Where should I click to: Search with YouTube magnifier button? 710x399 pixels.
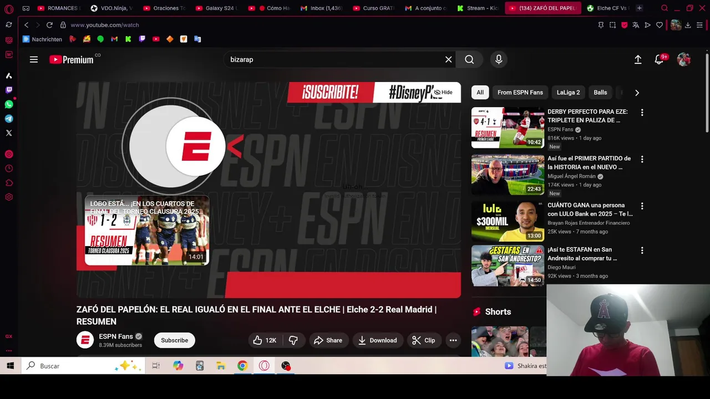[x=469, y=59]
